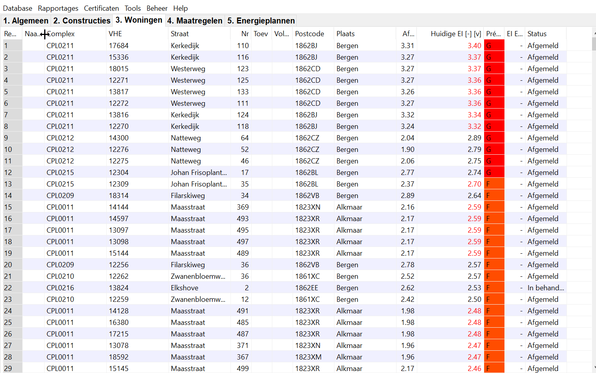Open the Beheer menu
Viewport: 596px width, 373px height.
[x=157, y=8]
